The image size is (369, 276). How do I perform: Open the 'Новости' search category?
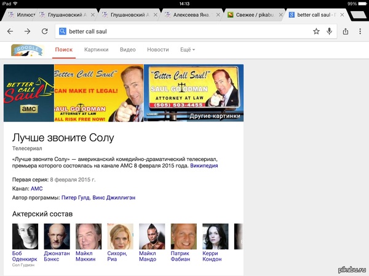pos(158,50)
